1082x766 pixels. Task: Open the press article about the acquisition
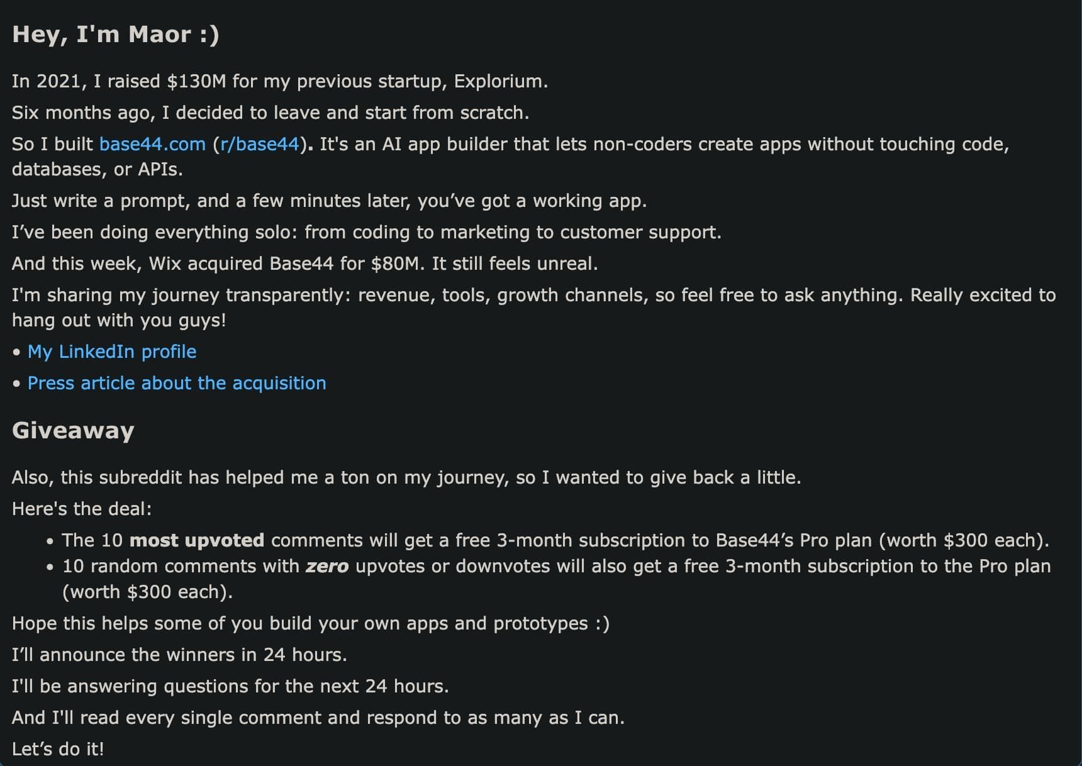[x=177, y=383]
